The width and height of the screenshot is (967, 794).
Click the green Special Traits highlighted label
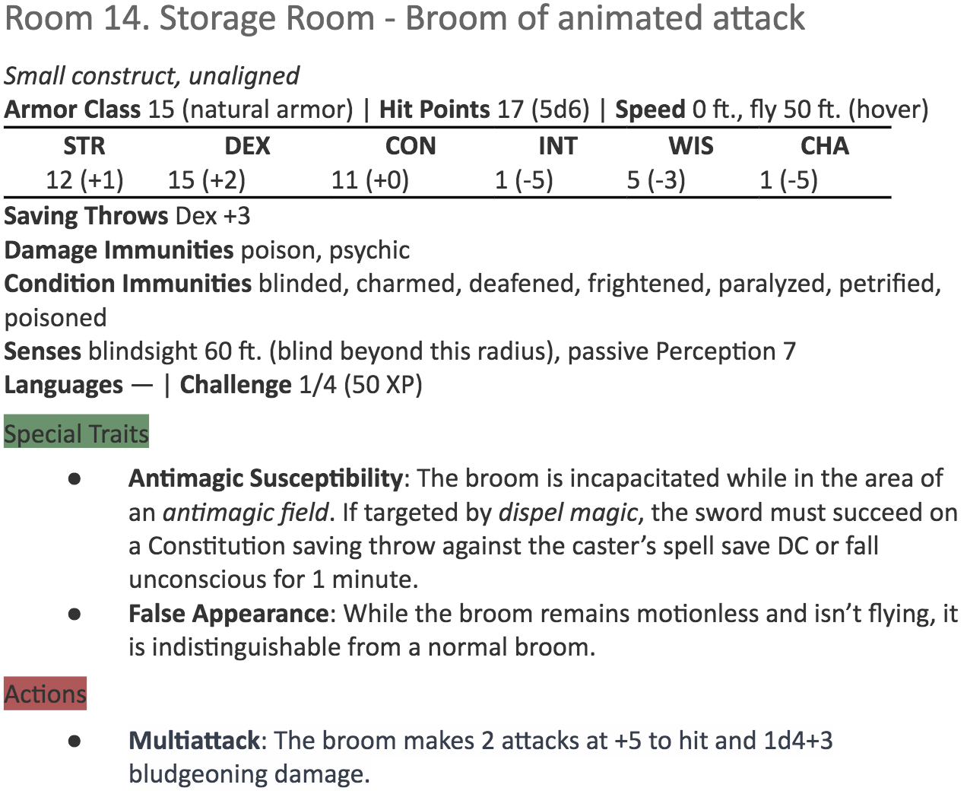[76, 434]
